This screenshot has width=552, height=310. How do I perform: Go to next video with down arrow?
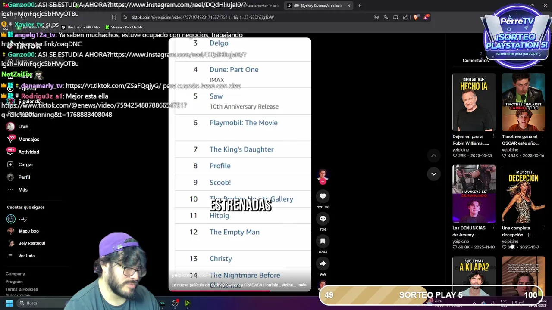pyautogui.click(x=434, y=174)
